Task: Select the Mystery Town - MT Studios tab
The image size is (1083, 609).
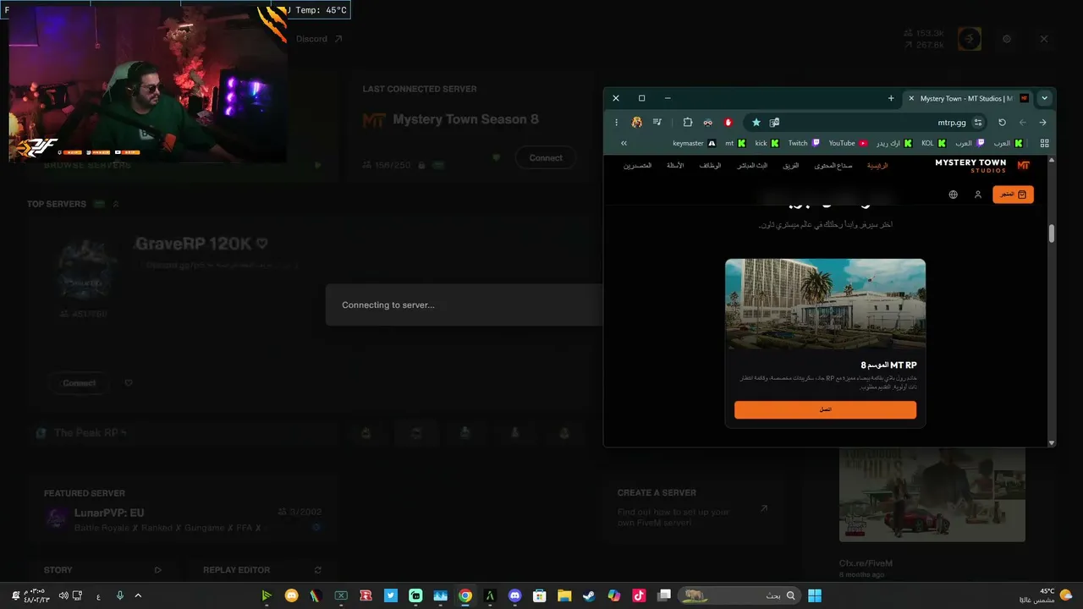Action: click(x=969, y=98)
